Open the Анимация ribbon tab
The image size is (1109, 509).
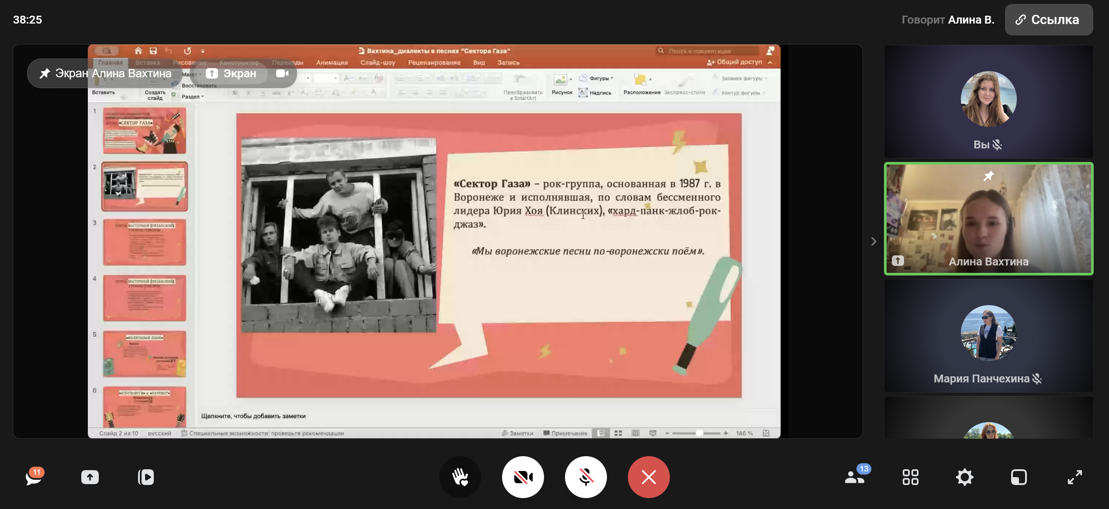pos(332,62)
